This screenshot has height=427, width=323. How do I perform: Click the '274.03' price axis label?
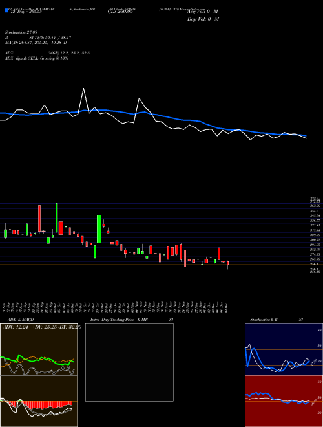tap(315, 254)
